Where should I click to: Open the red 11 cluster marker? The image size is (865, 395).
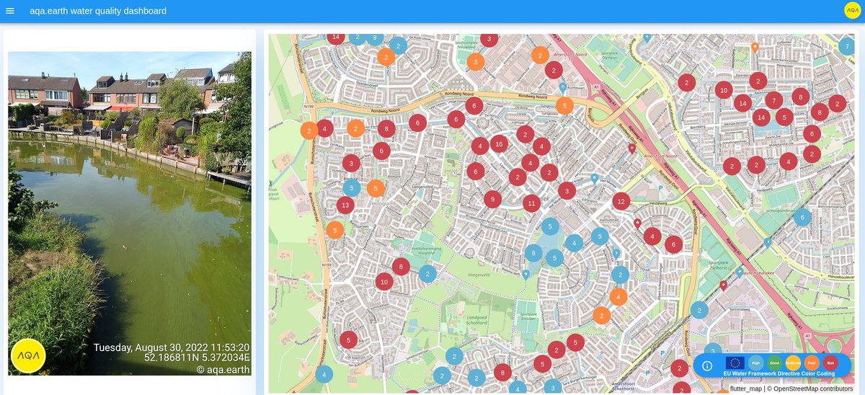tap(531, 204)
